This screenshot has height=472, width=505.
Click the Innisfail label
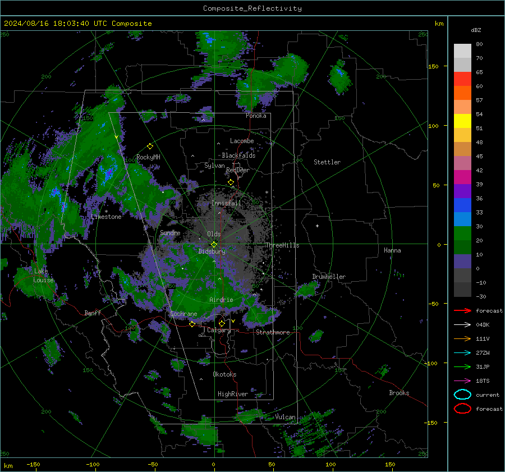coord(226,203)
